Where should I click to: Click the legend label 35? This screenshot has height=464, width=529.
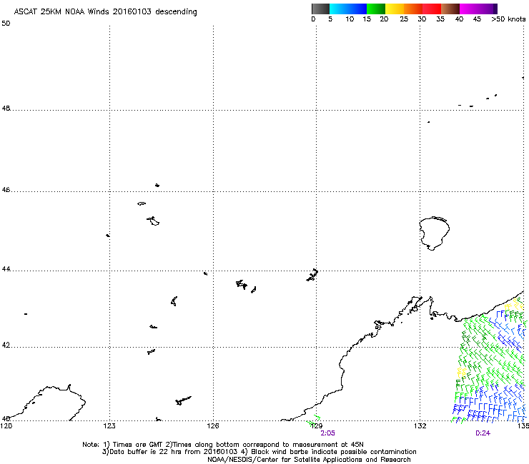(440, 19)
